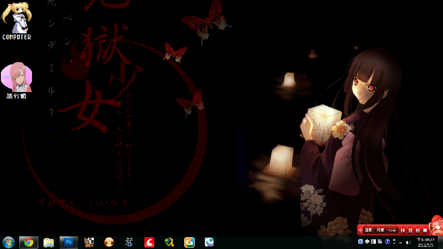Click the song title display in music widget
Screen dimensions: 443x249
(381, 230)
